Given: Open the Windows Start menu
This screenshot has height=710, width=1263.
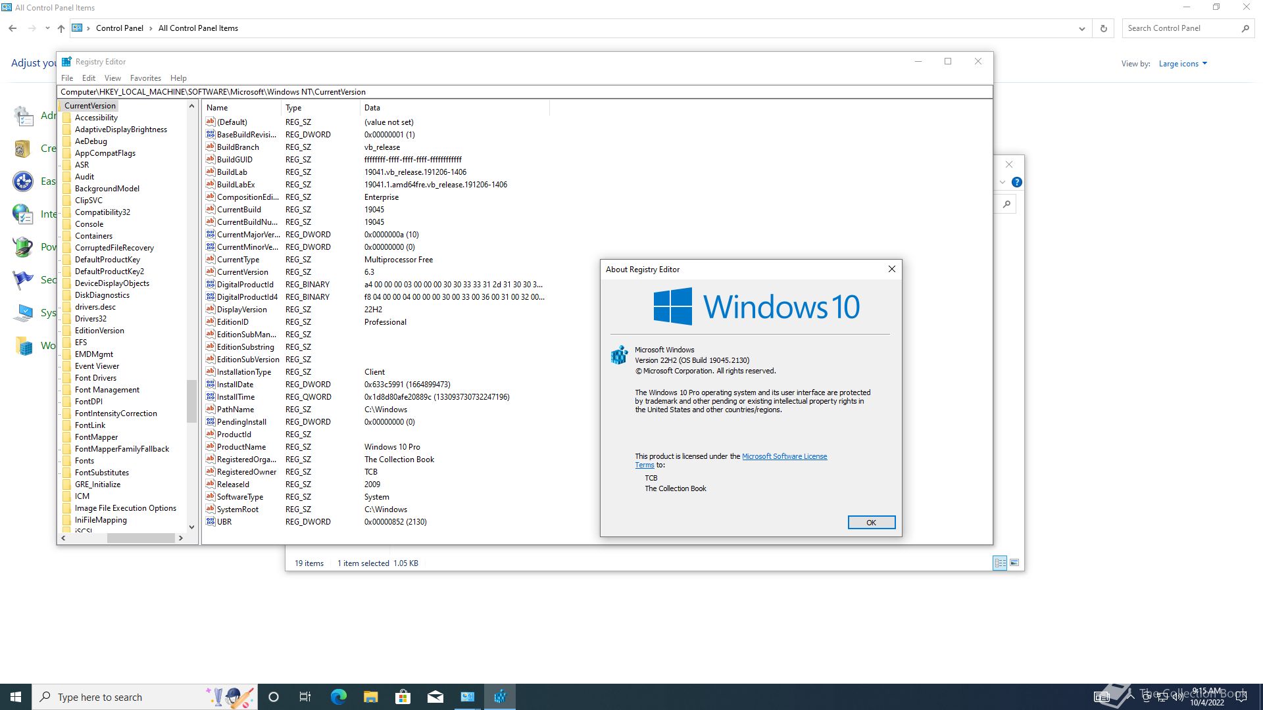Looking at the screenshot, I should (x=16, y=697).
